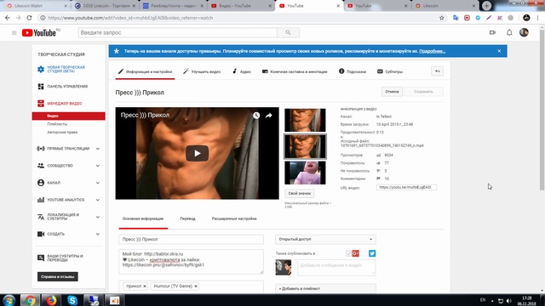545x306 pixels.
Task: Select Расширенные настройки tab
Action: pyautogui.click(x=234, y=218)
